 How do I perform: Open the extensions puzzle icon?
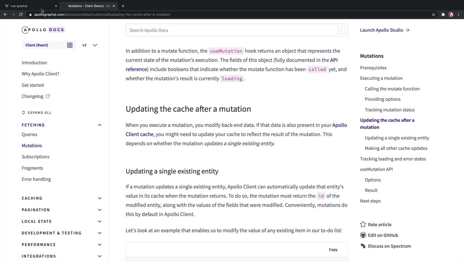tap(443, 14)
